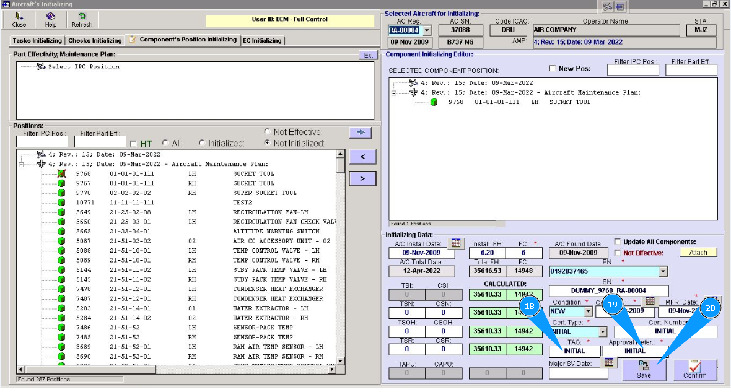Click the SN input field
The height and width of the screenshot is (392, 731).
608,291
